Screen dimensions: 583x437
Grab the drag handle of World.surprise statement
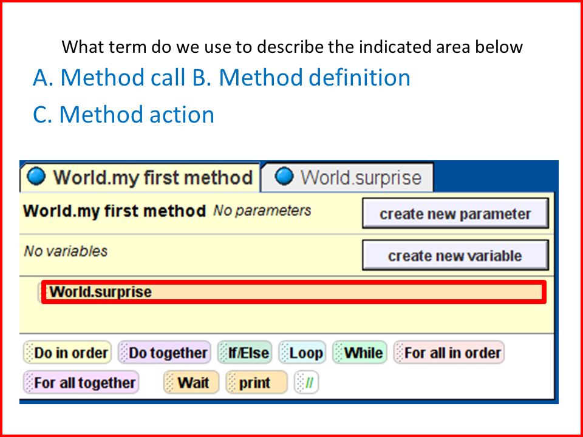click(x=42, y=292)
